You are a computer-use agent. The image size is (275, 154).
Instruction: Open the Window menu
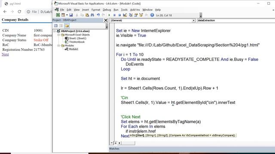pos(147,10)
